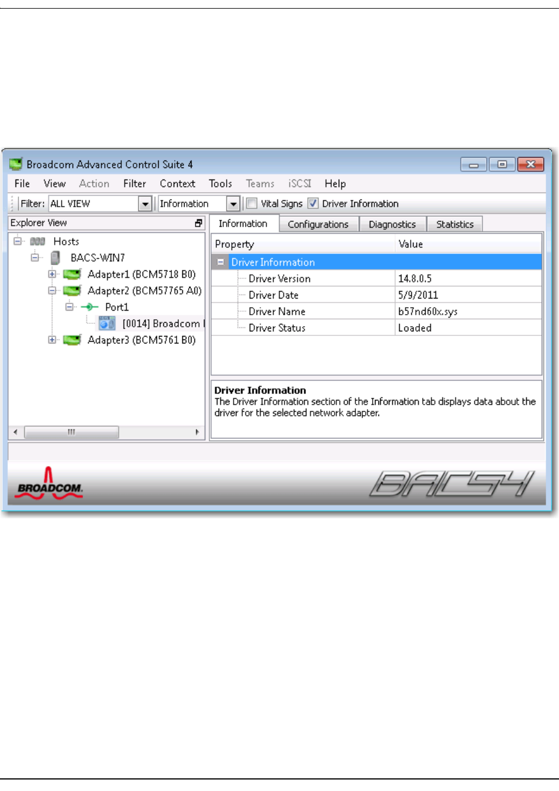The width and height of the screenshot is (559, 791).
Task: Open the Information view dropdown arrow
Action: point(233,204)
